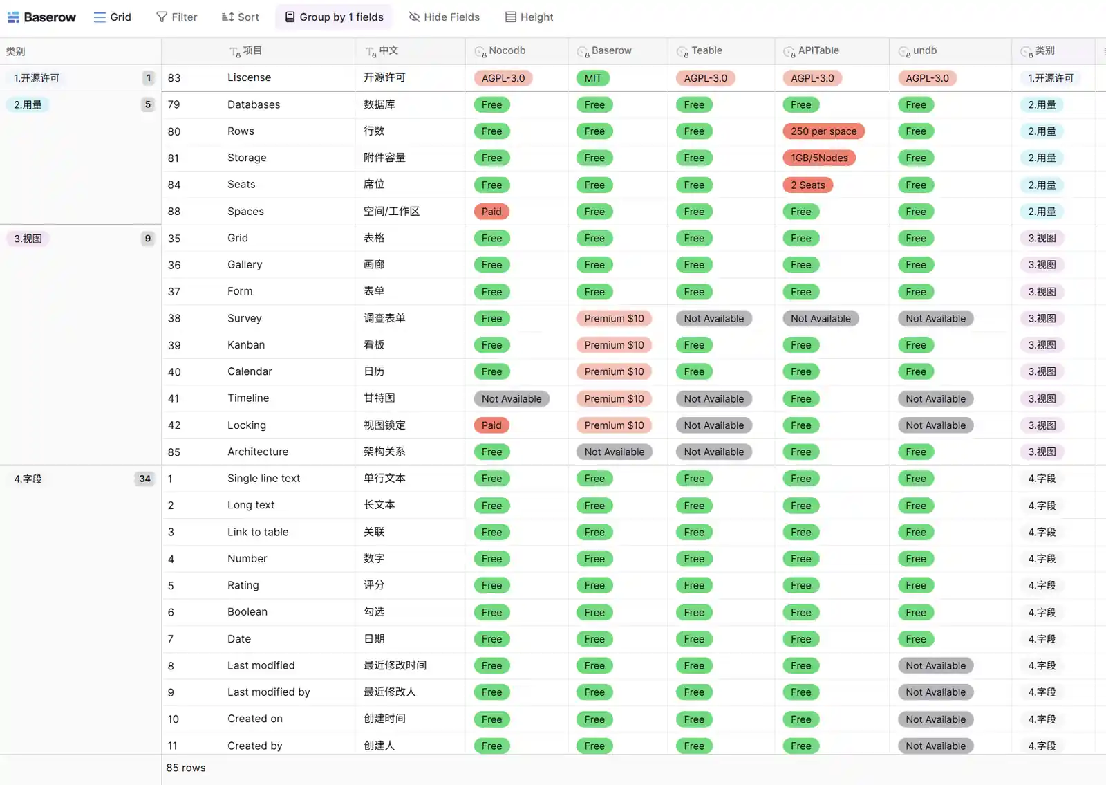Select the APITable column header
1106x785 pixels.
832,51
